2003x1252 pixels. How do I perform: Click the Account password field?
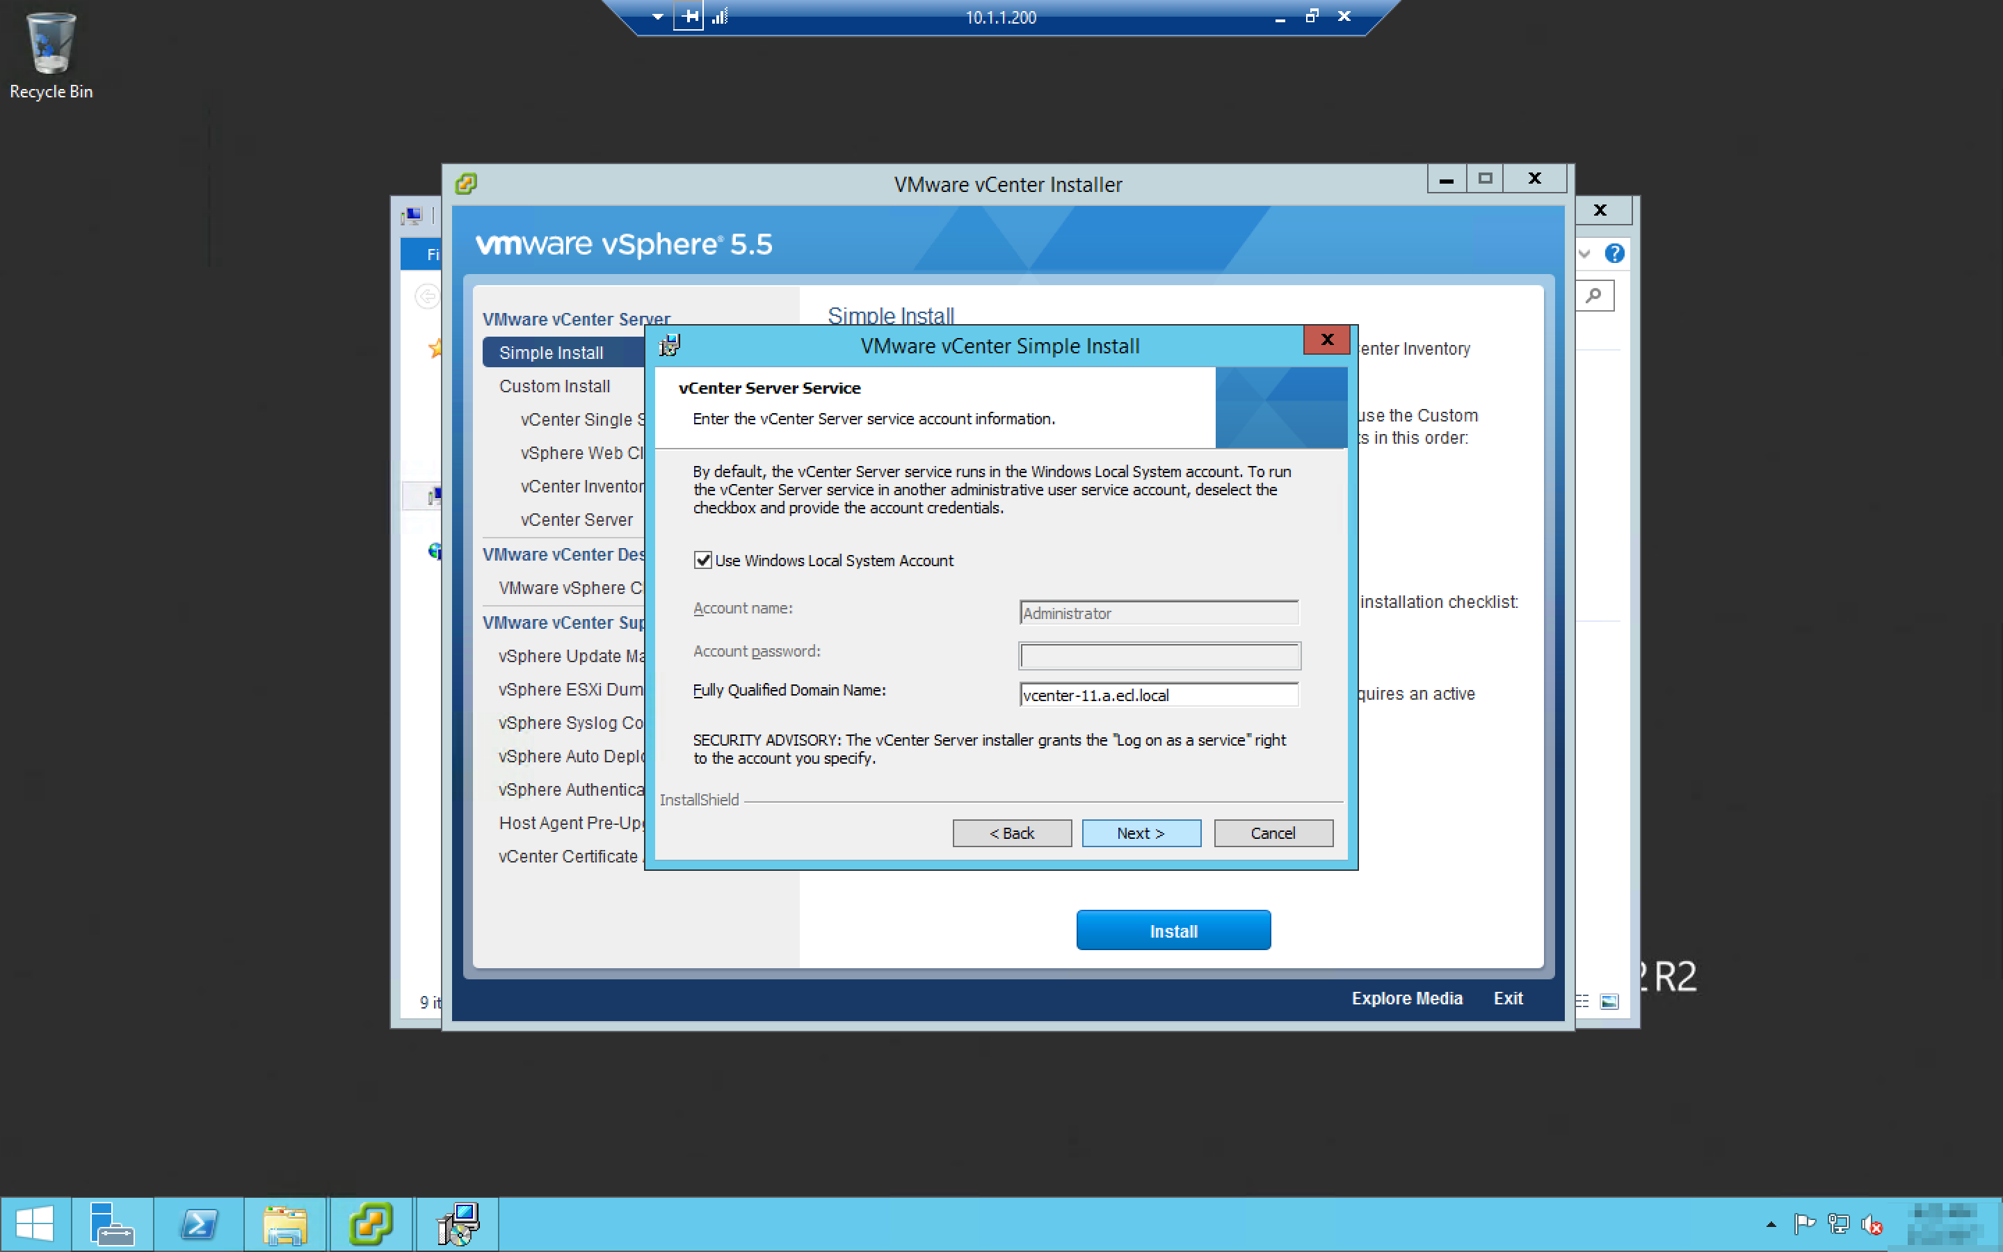tap(1159, 656)
